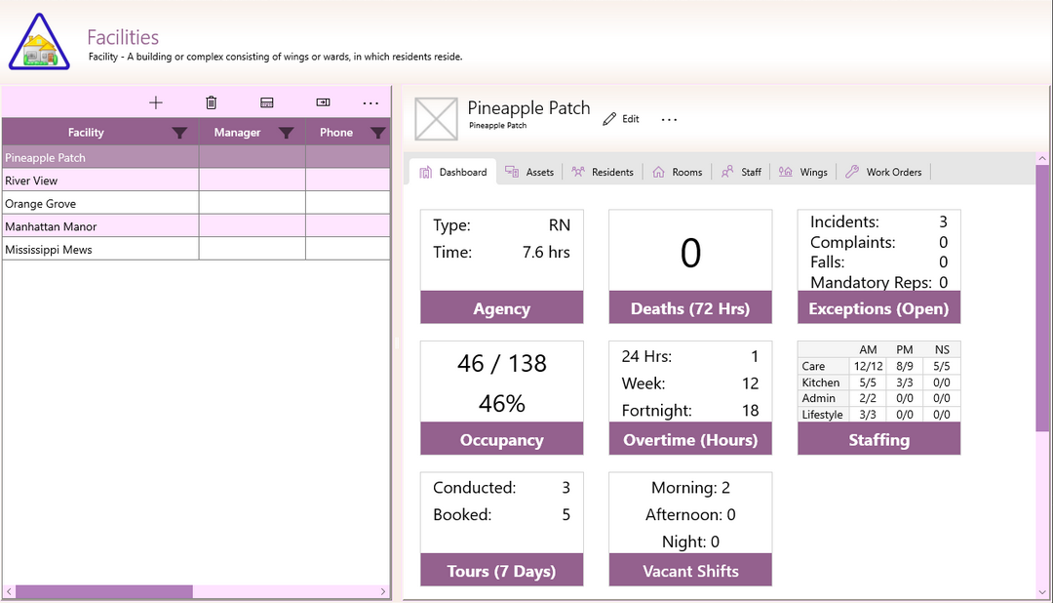Delete facility using the trash icon
The height and width of the screenshot is (603, 1053).
pyautogui.click(x=211, y=102)
